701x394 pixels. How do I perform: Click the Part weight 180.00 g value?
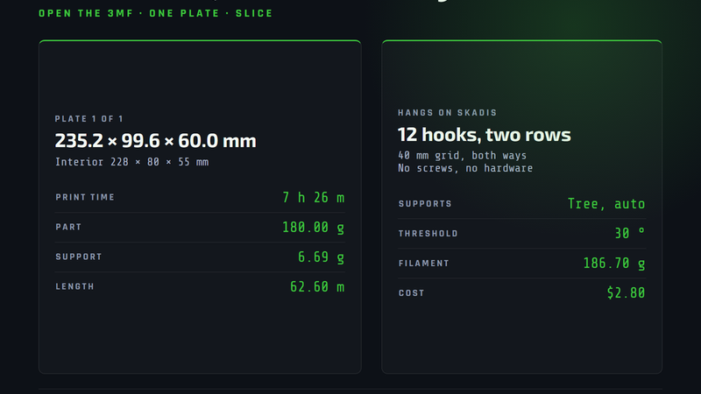point(314,228)
